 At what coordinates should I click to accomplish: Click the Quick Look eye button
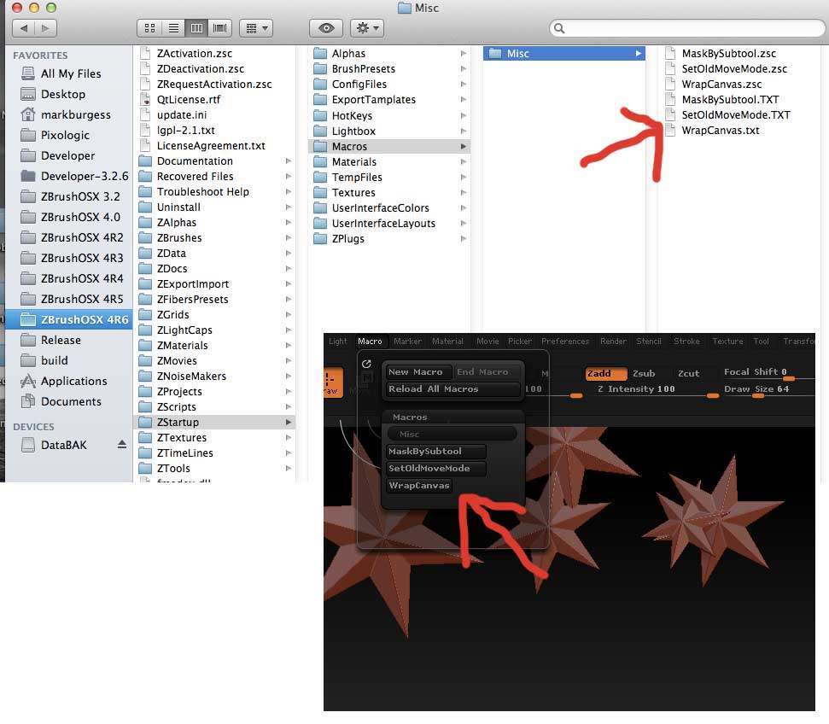click(x=325, y=28)
